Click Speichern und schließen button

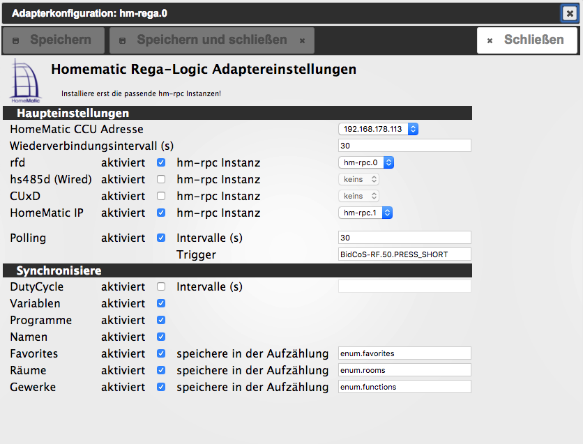[211, 40]
